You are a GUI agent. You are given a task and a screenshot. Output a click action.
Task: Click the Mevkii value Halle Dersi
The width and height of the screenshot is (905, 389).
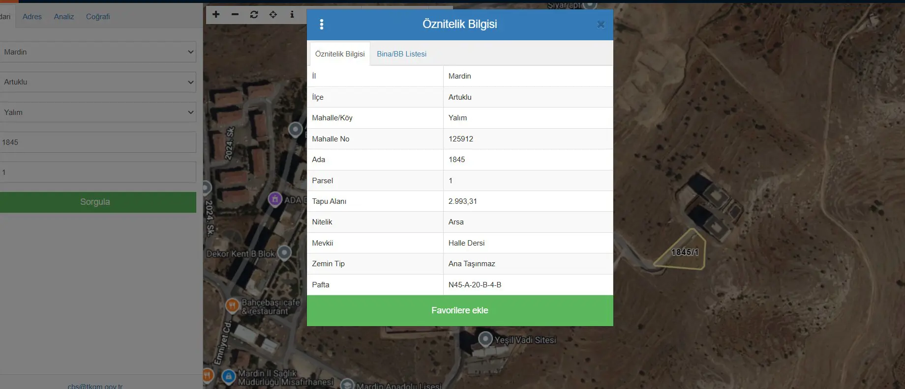tap(466, 243)
